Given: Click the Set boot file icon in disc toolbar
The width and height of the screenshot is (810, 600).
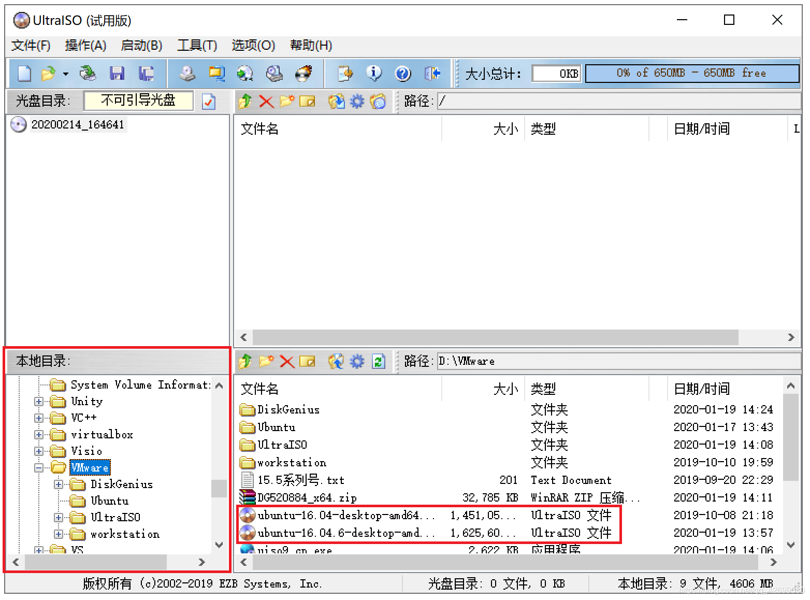Looking at the screenshot, I should coord(378,101).
